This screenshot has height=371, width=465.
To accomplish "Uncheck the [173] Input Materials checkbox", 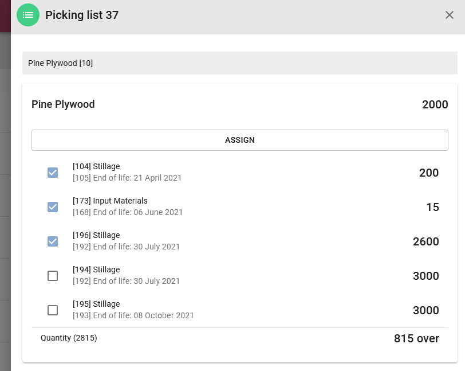I will click(53, 207).
